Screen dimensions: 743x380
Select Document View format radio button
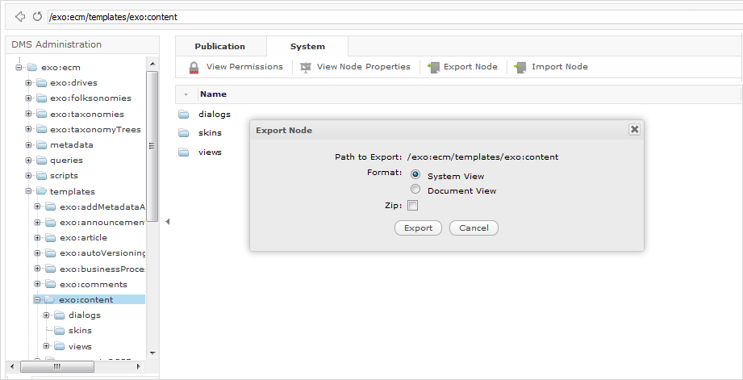415,189
